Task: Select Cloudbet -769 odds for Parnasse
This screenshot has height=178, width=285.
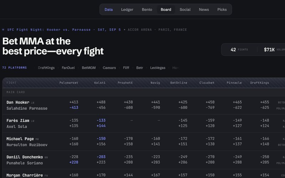Action: click(x=210, y=108)
